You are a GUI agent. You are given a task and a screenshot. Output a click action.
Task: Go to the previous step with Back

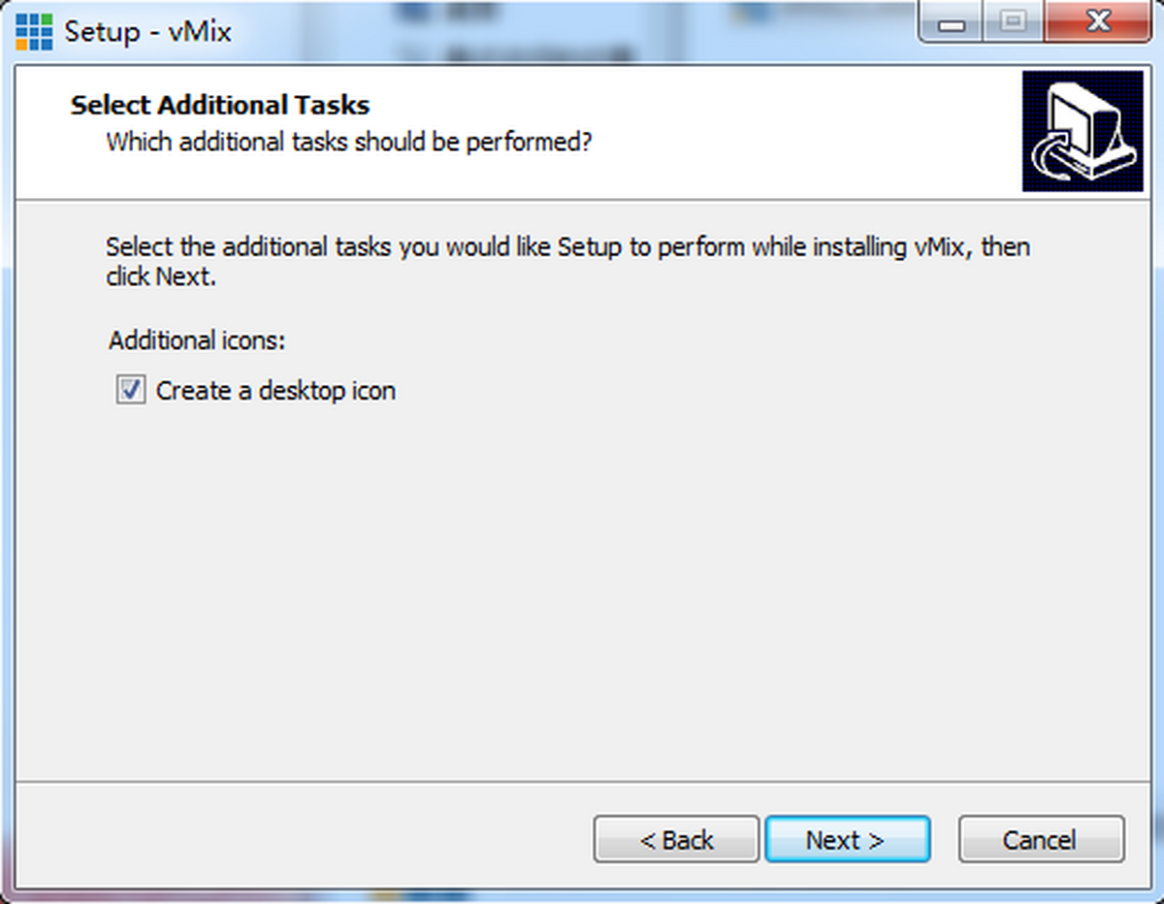[676, 839]
